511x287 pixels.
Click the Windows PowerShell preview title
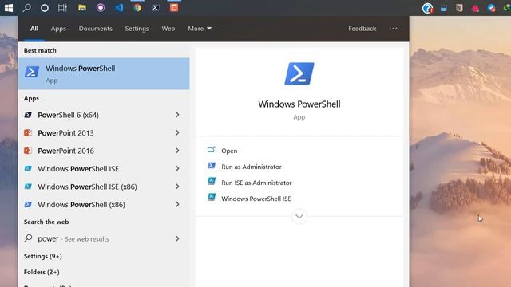(299, 104)
